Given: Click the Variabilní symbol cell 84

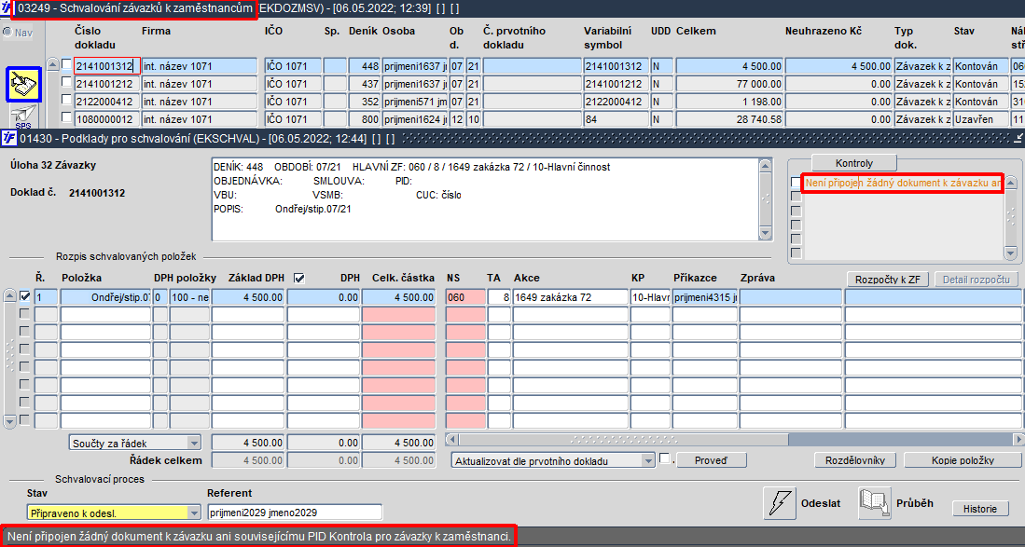Looking at the screenshot, I should 616,118.
